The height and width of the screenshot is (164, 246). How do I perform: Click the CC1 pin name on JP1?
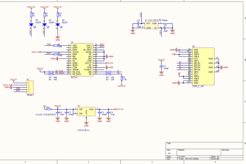point(196,59)
